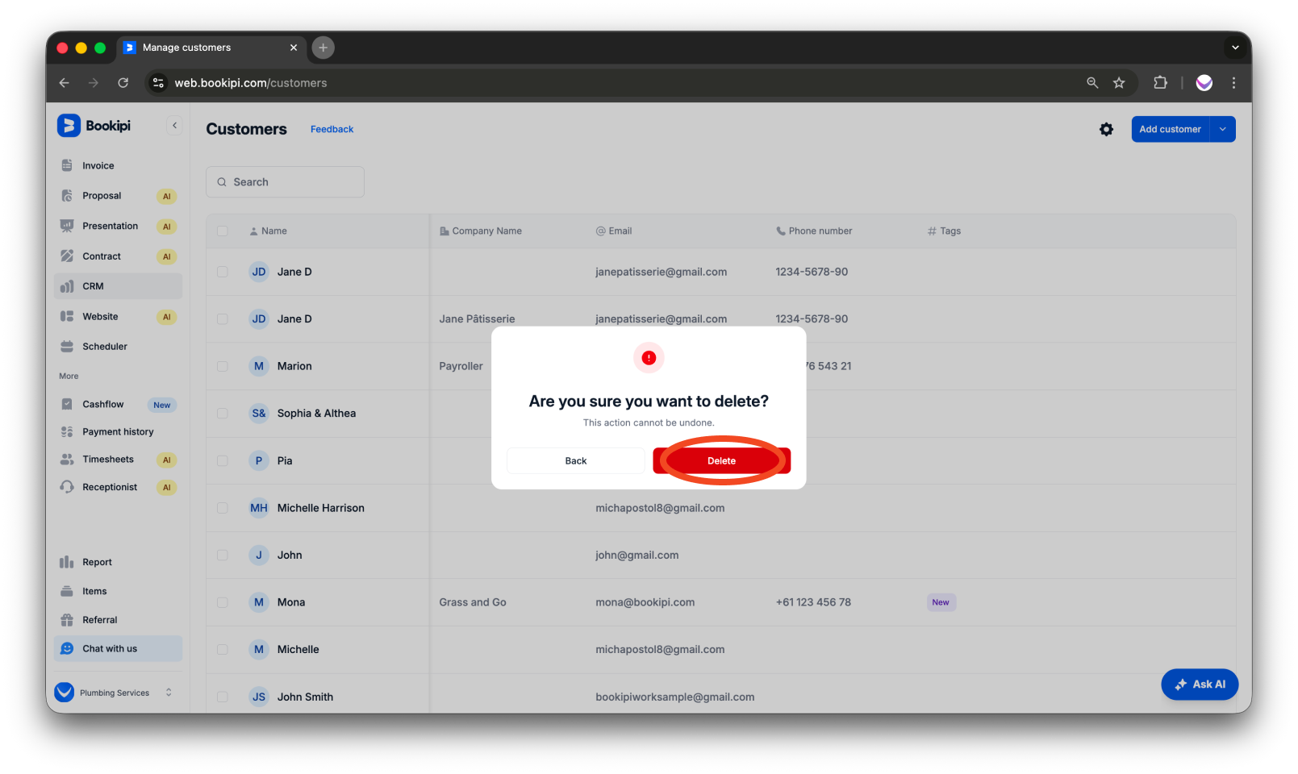The image size is (1298, 774).
Task: Click the Feedback link
Action: 332,129
